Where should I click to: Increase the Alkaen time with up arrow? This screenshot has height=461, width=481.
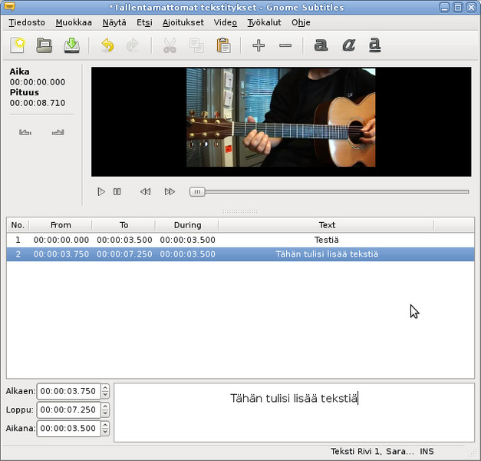tap(105, 387)
